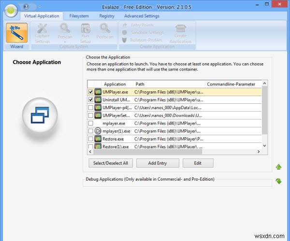Select the mplayer.exe application name
Viewport: 290px width, 241px height.
pyautogui.click(x=114, y=123)
